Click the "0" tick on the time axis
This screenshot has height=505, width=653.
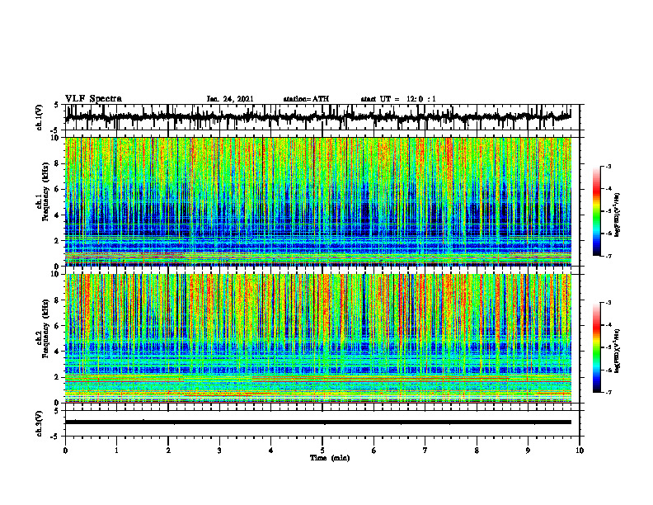click(x=65, y=451)
